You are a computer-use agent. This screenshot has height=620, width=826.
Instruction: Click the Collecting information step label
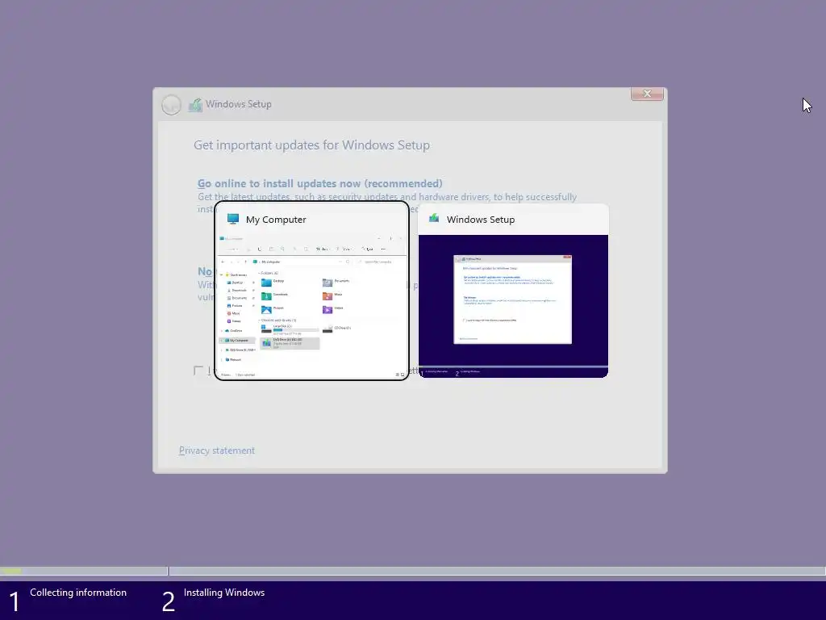point(78,593)
